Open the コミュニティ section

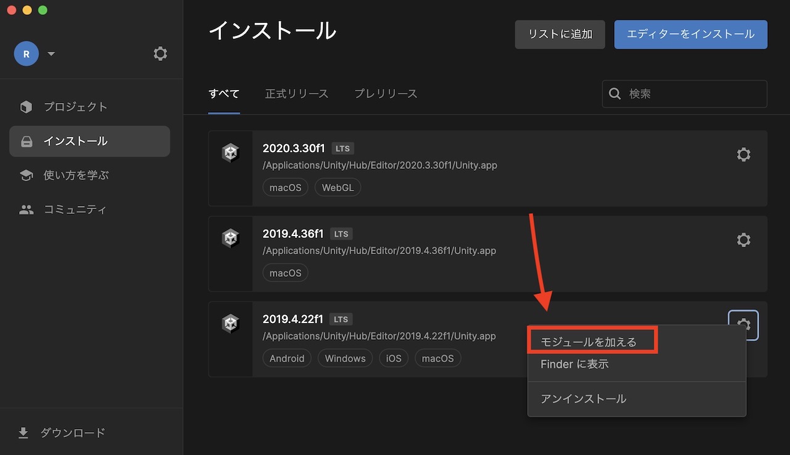pos(74,209)
